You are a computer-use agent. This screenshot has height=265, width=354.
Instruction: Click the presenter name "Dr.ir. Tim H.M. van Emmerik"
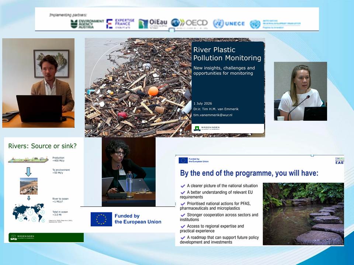pos(216,109)
